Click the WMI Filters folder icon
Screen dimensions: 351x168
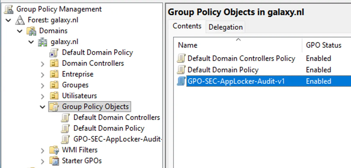click(54, 150)
